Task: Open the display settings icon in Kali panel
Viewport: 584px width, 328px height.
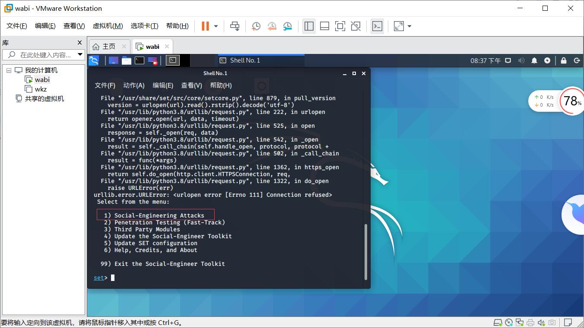Action: coord(508,60)
